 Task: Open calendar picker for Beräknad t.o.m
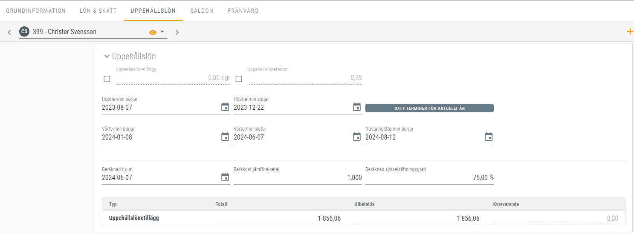click(225, 177)
